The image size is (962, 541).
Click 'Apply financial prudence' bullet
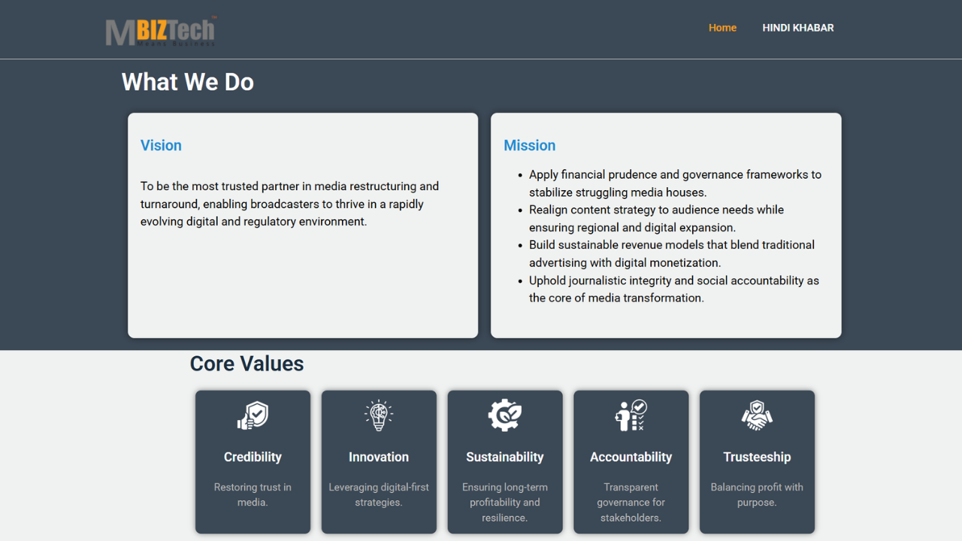675,183
